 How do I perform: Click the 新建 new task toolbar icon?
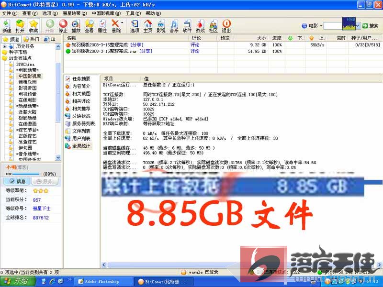[x=7, y=26]
